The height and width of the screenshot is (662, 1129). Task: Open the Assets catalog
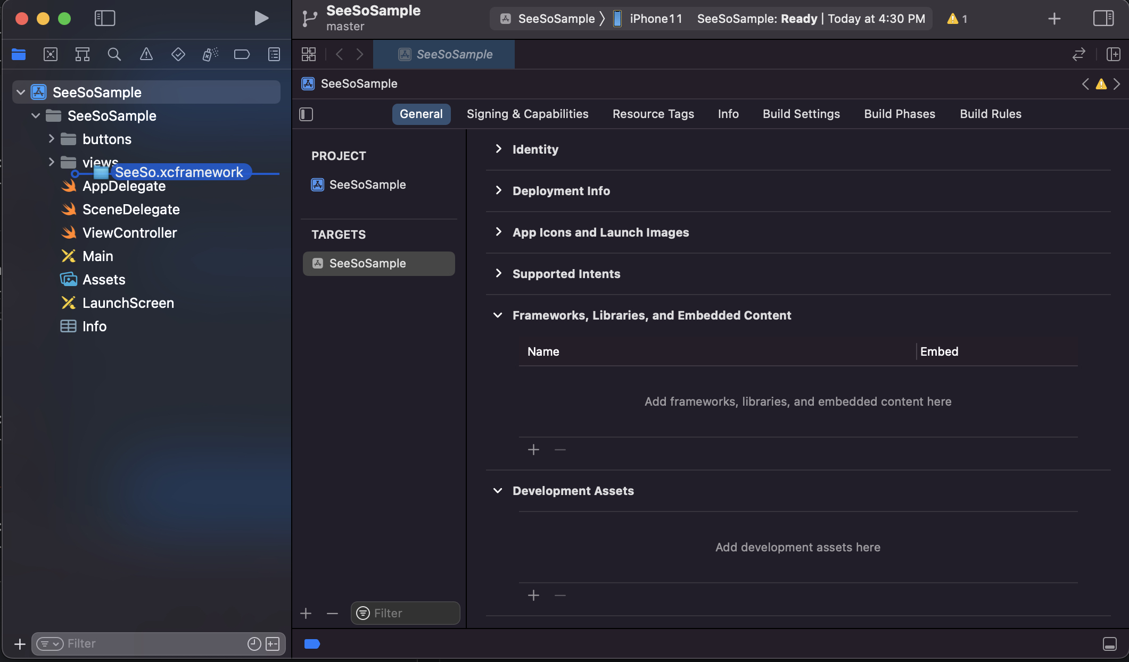(x=104, y=280)
